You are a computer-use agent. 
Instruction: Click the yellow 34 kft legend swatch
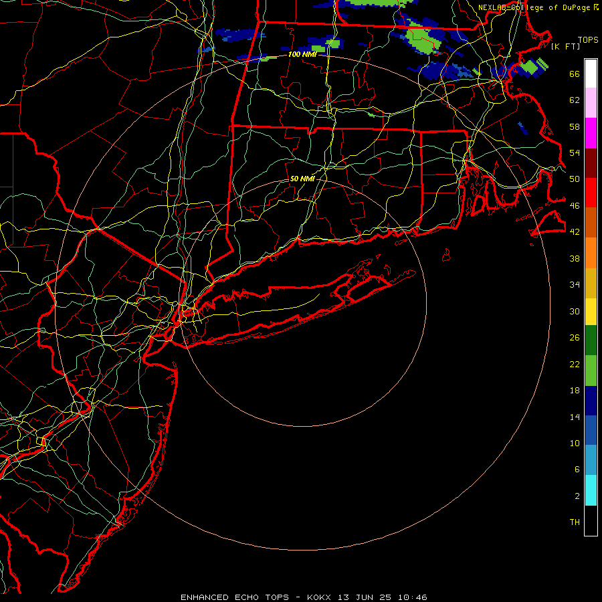tap(591, 312)
